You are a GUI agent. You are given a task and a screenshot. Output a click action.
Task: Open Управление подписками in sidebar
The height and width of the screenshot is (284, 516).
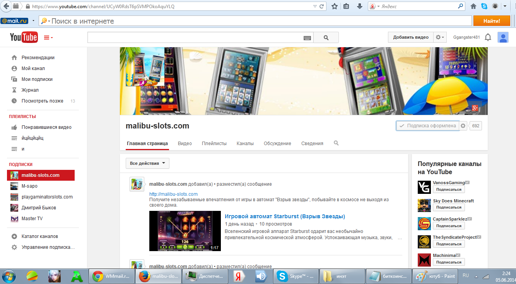48,247
